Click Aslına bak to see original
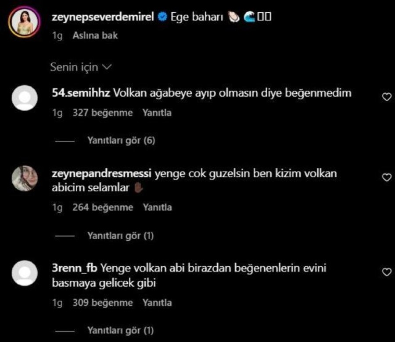395x342 pixels. tap(95, 35)
